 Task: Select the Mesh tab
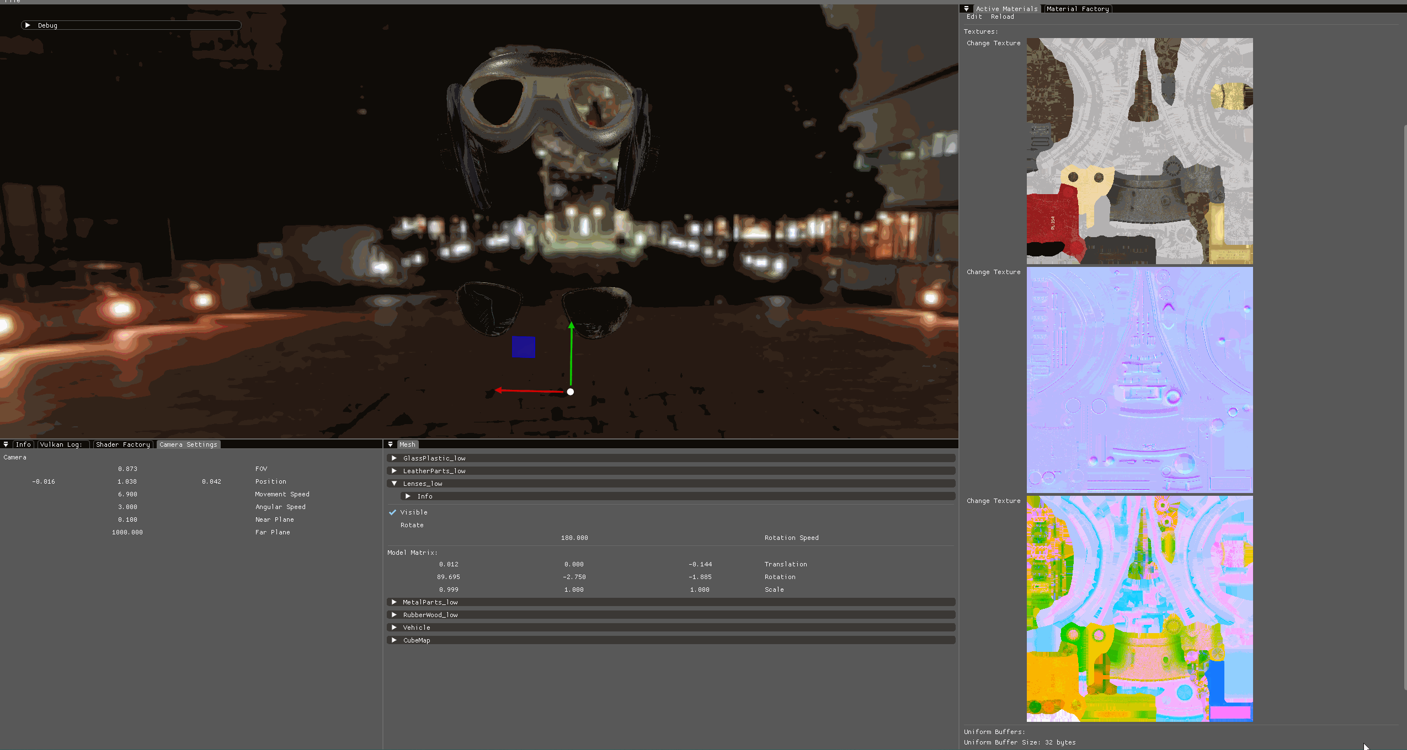click(407, 444)
